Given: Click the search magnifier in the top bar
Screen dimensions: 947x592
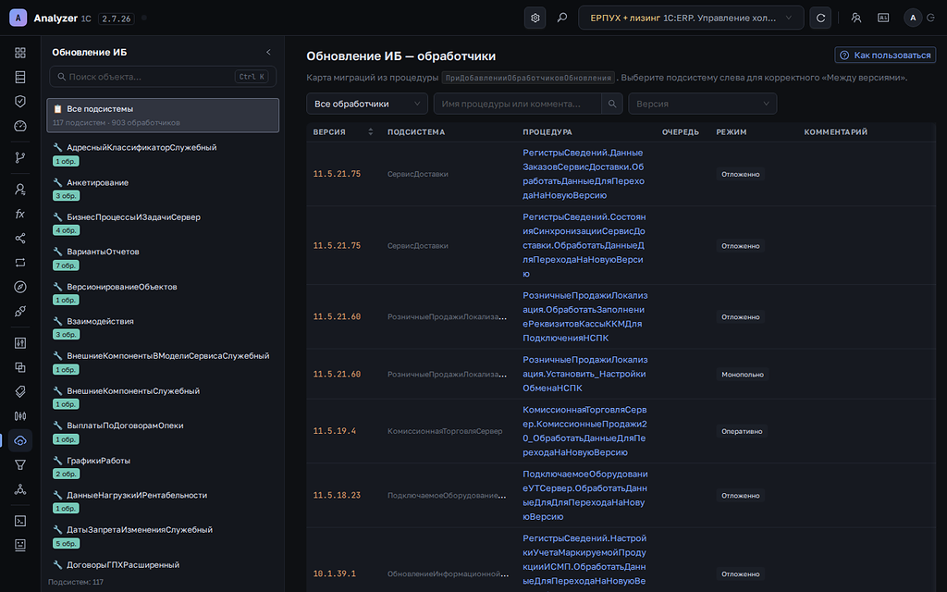Looking at the screenshot, I should tap(562, 18).
